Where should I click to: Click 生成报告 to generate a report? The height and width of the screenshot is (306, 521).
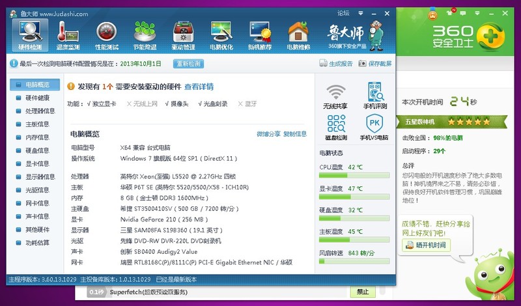point(336,64)
